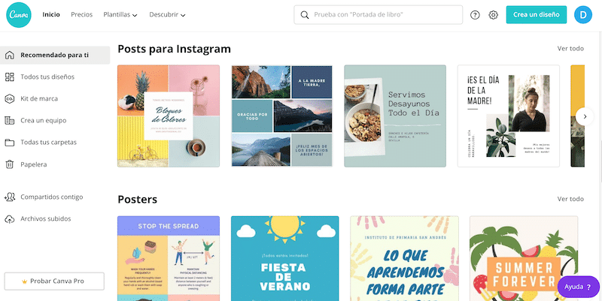
Task: Open the Bloques de Colores template thumbnail
Action: (169, 116)
